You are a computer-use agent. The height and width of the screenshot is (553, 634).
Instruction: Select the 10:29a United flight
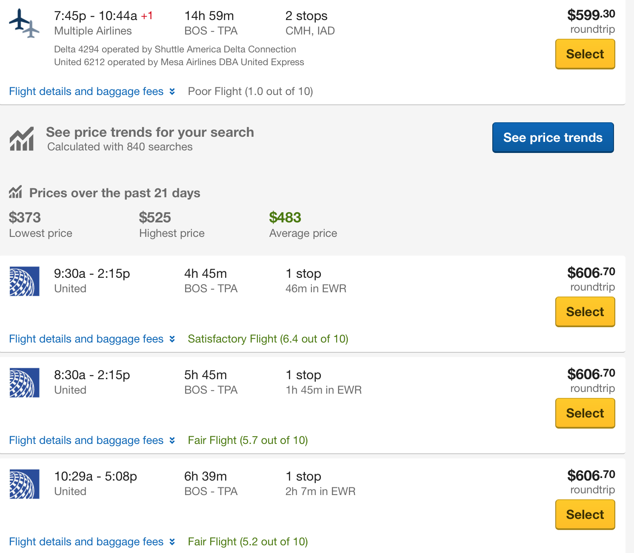pyautogui.click(x=585, y=515)
